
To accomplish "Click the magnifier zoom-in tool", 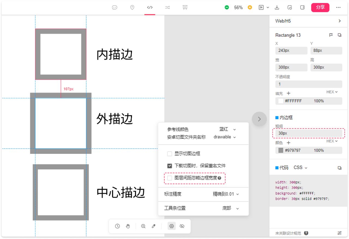I will pos(143,226).
